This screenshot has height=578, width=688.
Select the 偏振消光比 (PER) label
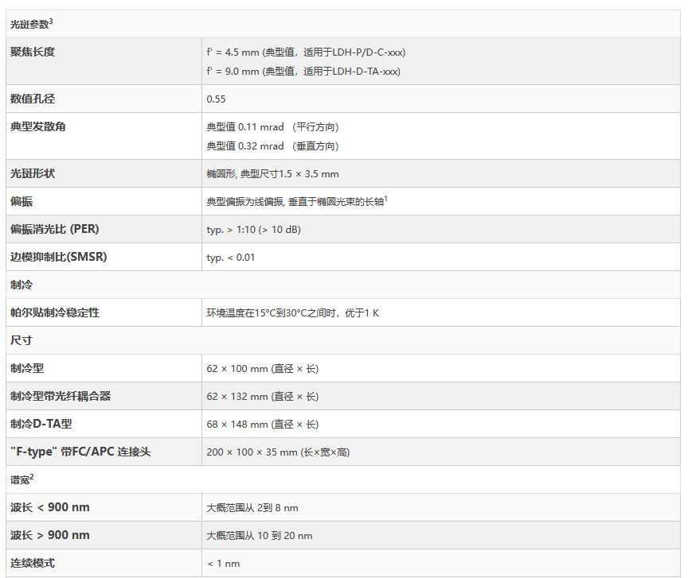click(54, 230)
